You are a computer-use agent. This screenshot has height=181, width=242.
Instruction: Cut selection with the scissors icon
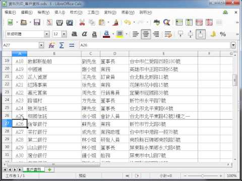click(x=82, y=22)
